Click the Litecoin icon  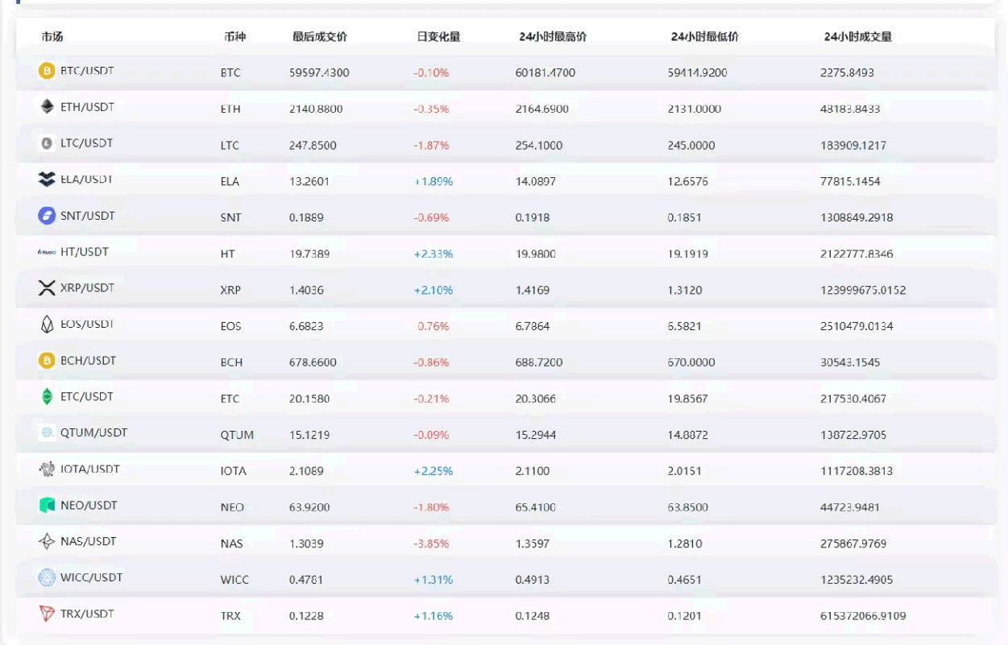coord(47,143)
